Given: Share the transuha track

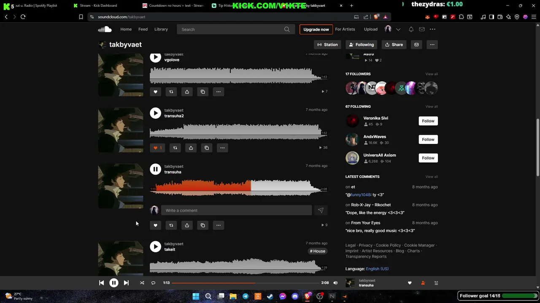Looking at the screenshot, I should 187,225.
